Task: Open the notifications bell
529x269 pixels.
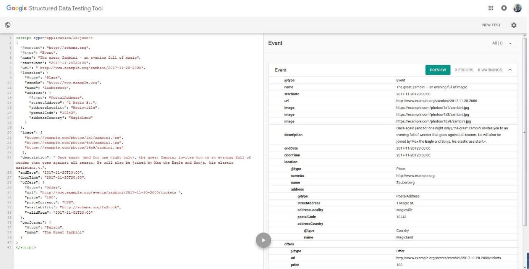Action: coord(504,8)
